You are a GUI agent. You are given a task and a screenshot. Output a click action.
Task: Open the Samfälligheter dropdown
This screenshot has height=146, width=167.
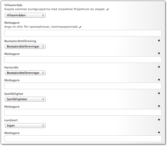[25, 99]
